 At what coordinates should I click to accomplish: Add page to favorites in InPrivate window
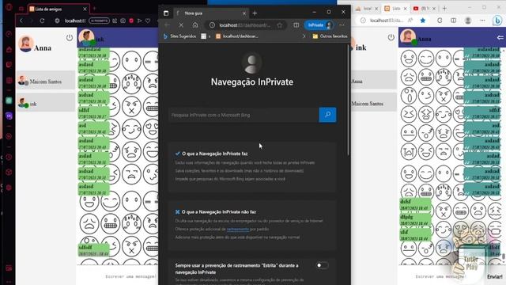pyautogui.click(x=280, y=25)
